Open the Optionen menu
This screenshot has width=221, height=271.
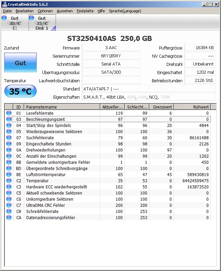point(45,11)
